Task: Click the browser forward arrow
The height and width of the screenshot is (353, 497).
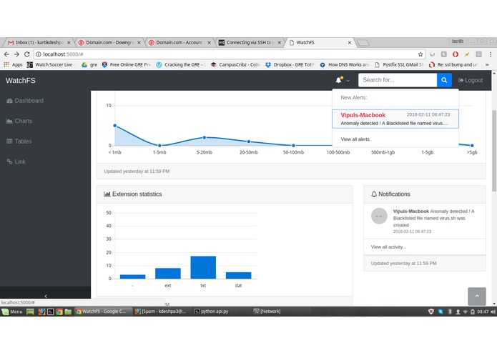Action: coord(16,54)
